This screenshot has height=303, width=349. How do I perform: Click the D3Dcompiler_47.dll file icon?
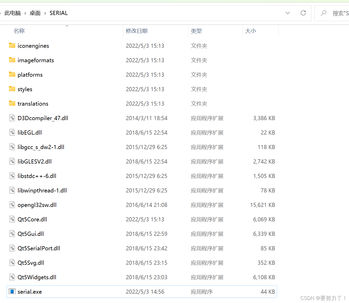pos(12,118)
